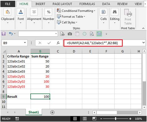147x122 pixels.
Task: Open the Clipboard paste group icon
Action: [x=7, y=12]
